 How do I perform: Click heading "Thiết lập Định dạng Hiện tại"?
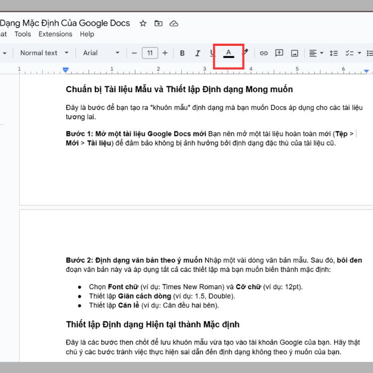coord(153,325)
